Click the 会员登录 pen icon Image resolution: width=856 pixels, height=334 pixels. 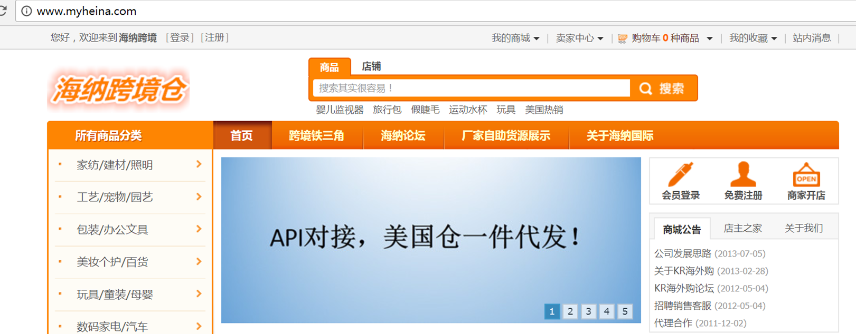[680, 174]
